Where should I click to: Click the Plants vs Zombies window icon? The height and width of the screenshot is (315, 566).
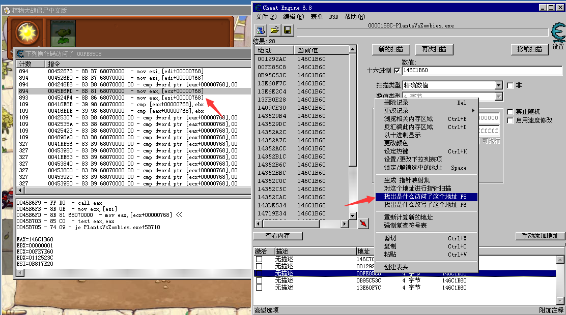(x=7, y=11)
